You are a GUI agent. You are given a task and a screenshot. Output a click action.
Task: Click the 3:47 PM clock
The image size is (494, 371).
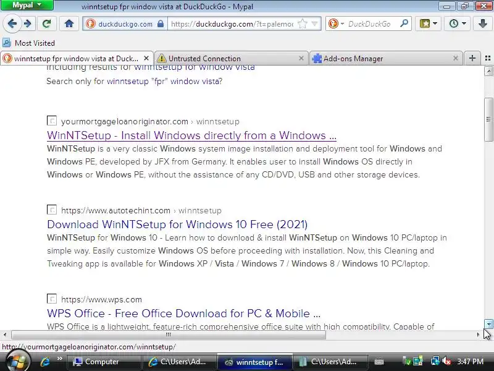click(x=470, y=362)
